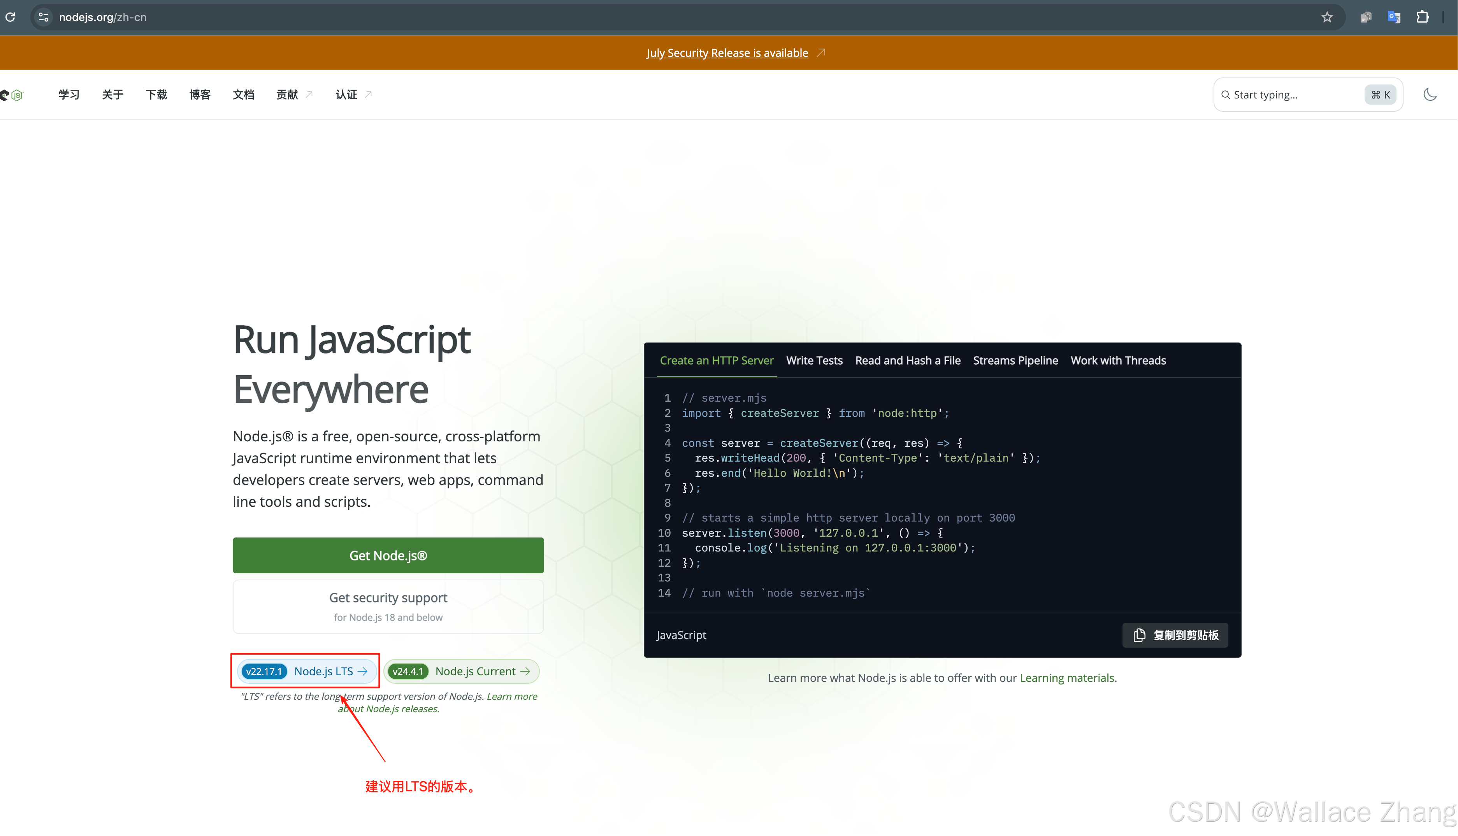1458x836 pixels.
Task: Click the external arrow next to the security release banner
Action: (x=821, y=53)
